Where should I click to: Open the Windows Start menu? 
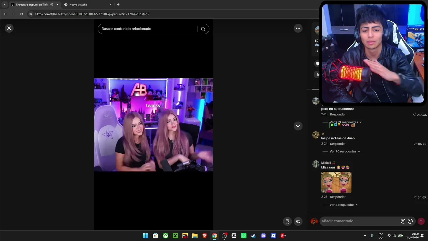click(146, 236)
